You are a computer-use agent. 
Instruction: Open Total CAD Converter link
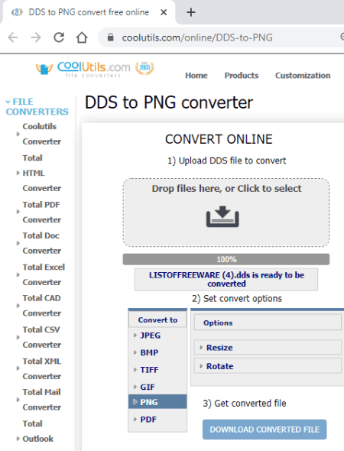pyautogui.click(x=42, y=306)
